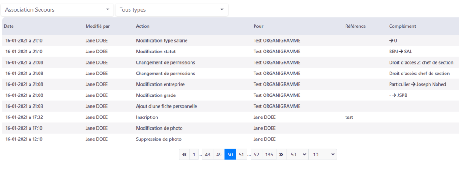Viewport: 459px width, 182px height.
Task: Sort by the Date column header
Action: [9, 26]
